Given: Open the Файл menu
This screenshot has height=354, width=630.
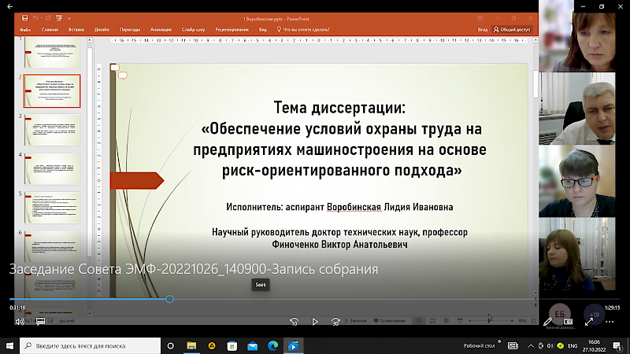Looking at the screenshot, I should (25, 29).
